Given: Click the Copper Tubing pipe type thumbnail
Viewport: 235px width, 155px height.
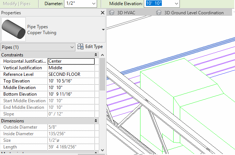Looking at the screenshot, I should pyautogui.click(x=14, y=29).
